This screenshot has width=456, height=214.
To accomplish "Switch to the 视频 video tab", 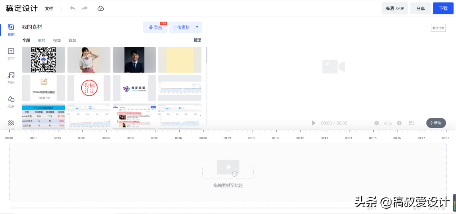I will coord(57,40).
